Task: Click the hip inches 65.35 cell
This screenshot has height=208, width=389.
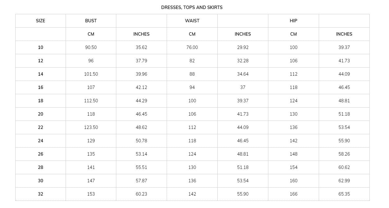Action: [344, 194]
